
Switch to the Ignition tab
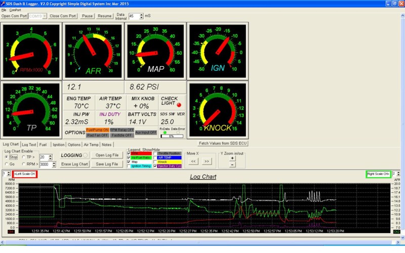click(x=59, y=145)
